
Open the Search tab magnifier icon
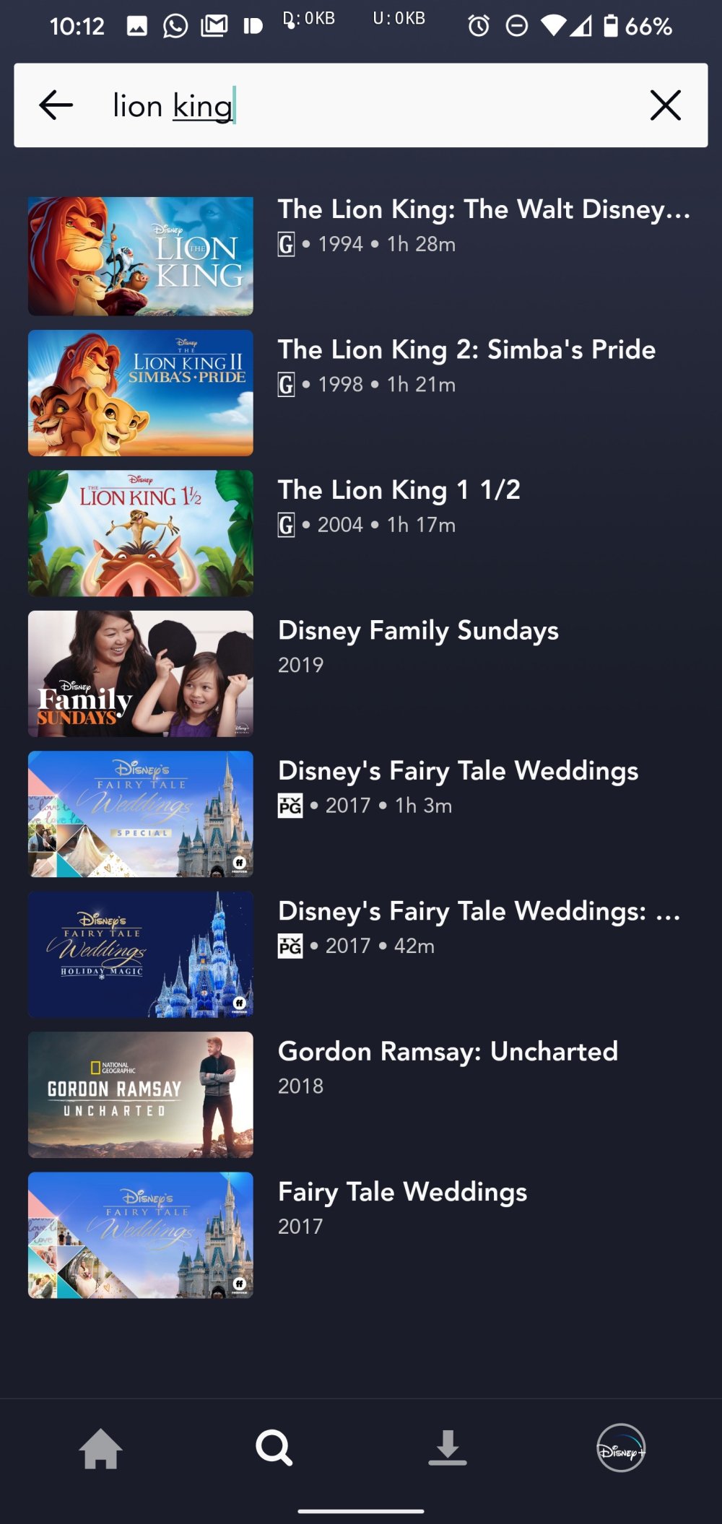(x=274, y=1448)
